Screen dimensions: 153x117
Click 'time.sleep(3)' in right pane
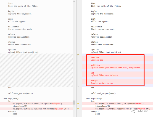(x=103, y=106)
